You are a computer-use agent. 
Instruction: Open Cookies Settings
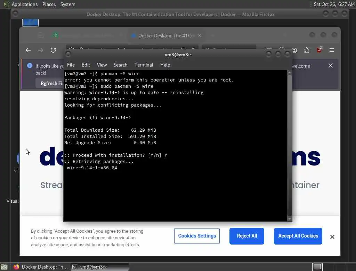click(x=197, y=236)
